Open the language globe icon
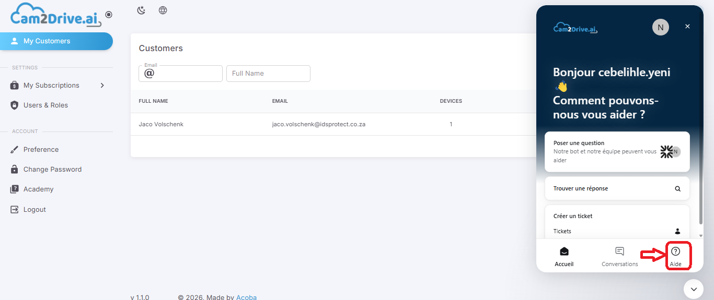This screenshot has height=300, width=714. point(163,10)
